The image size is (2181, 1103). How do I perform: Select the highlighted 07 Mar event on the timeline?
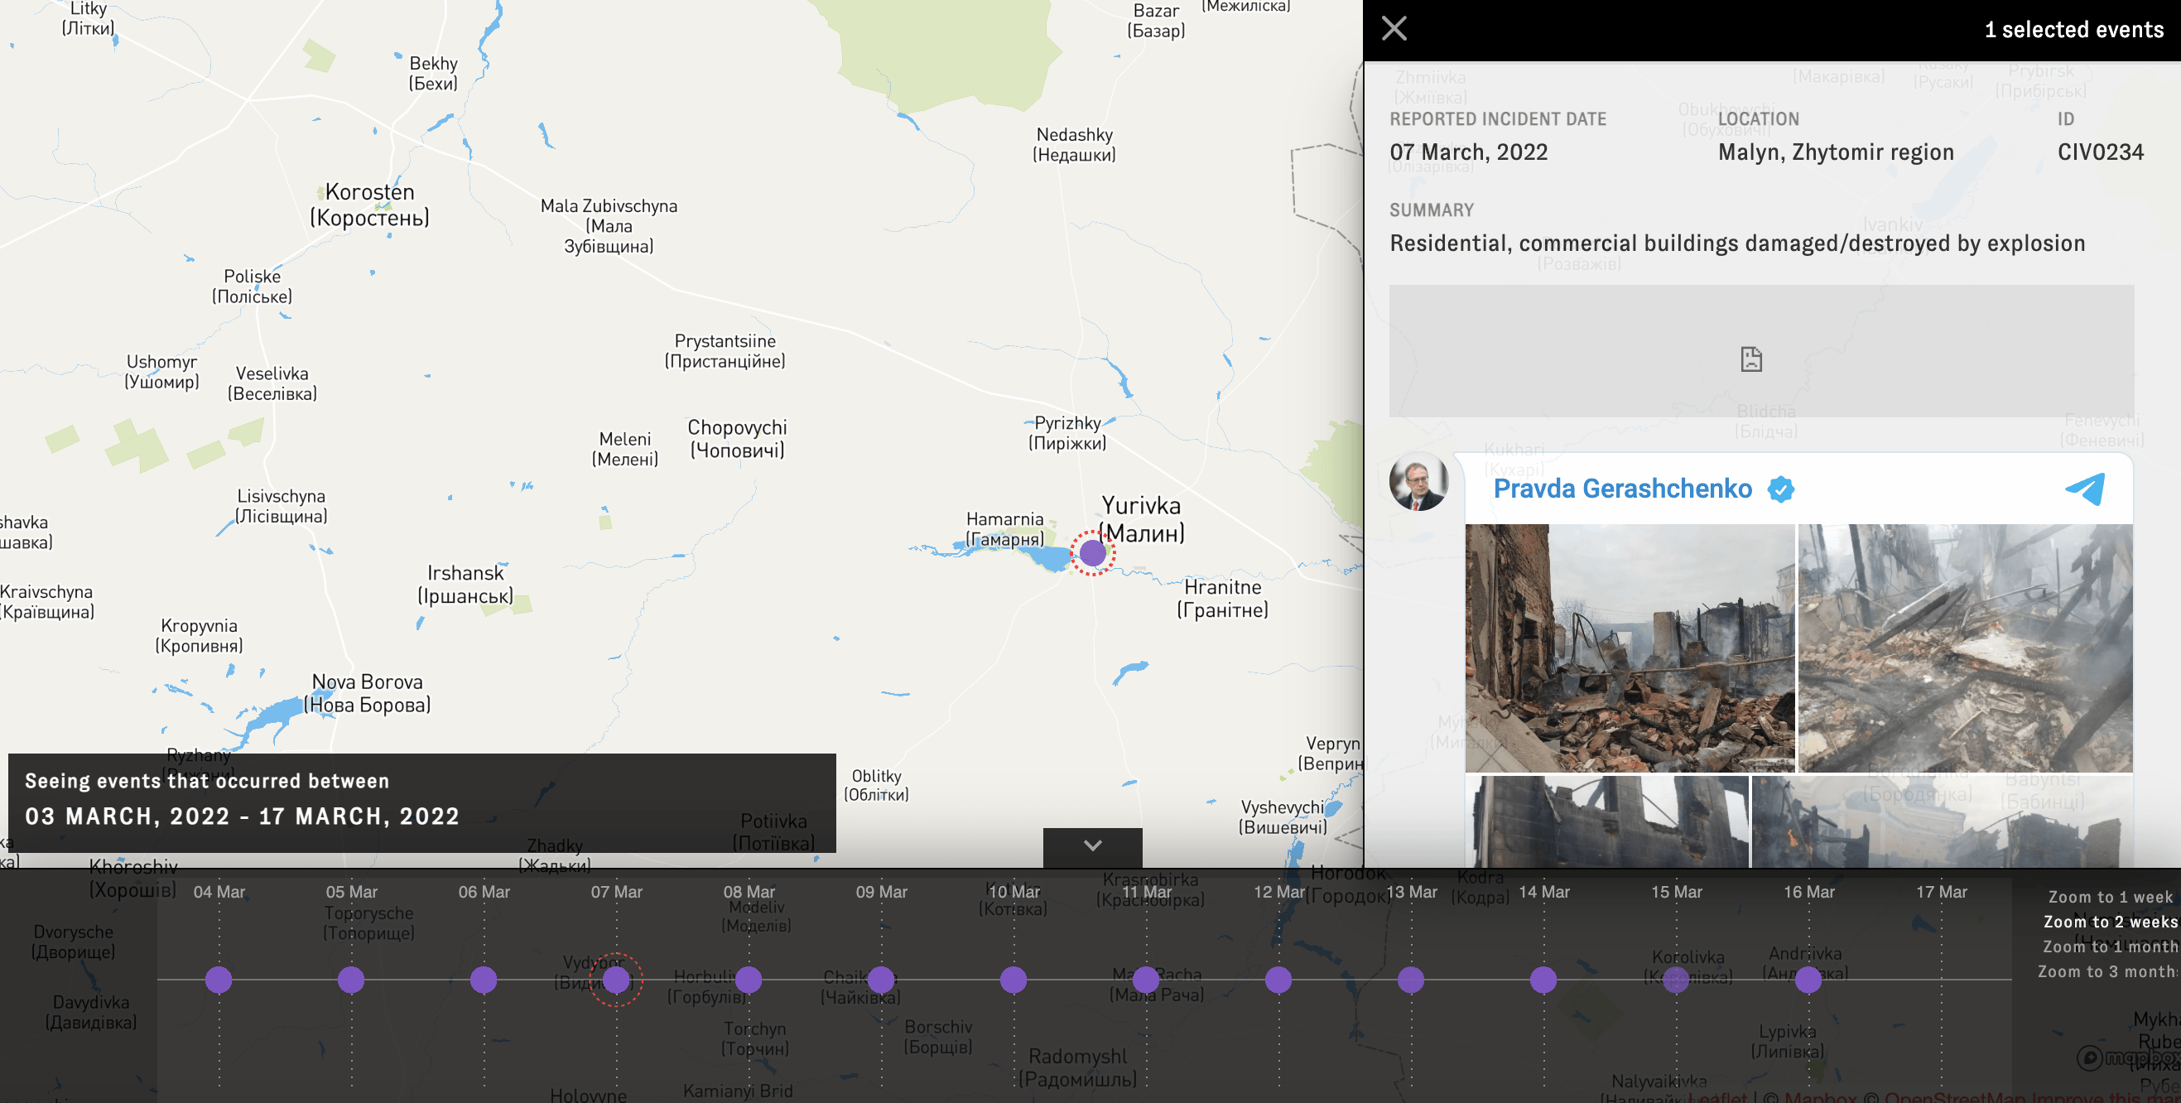coord(615,980)
